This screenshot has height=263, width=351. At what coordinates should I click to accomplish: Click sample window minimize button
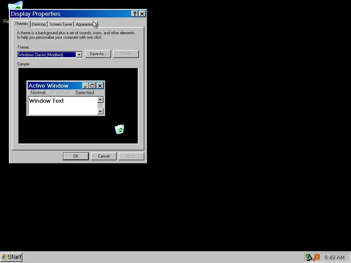tap(85, 86)
